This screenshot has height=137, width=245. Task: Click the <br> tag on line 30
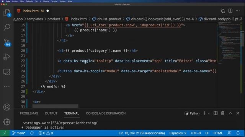coord(37,102)
